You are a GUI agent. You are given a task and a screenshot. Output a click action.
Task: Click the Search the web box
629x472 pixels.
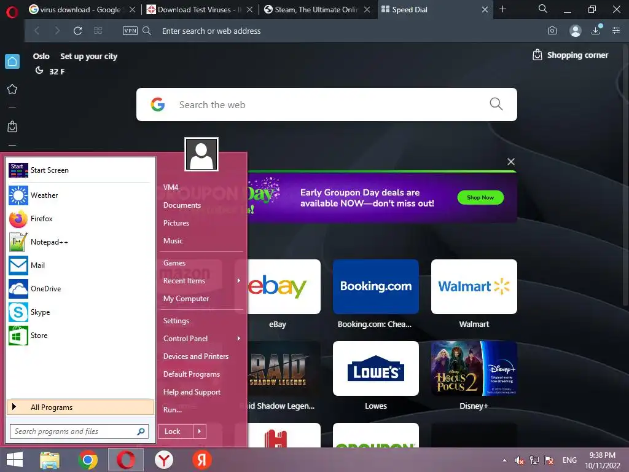click(x=327, y=104)
